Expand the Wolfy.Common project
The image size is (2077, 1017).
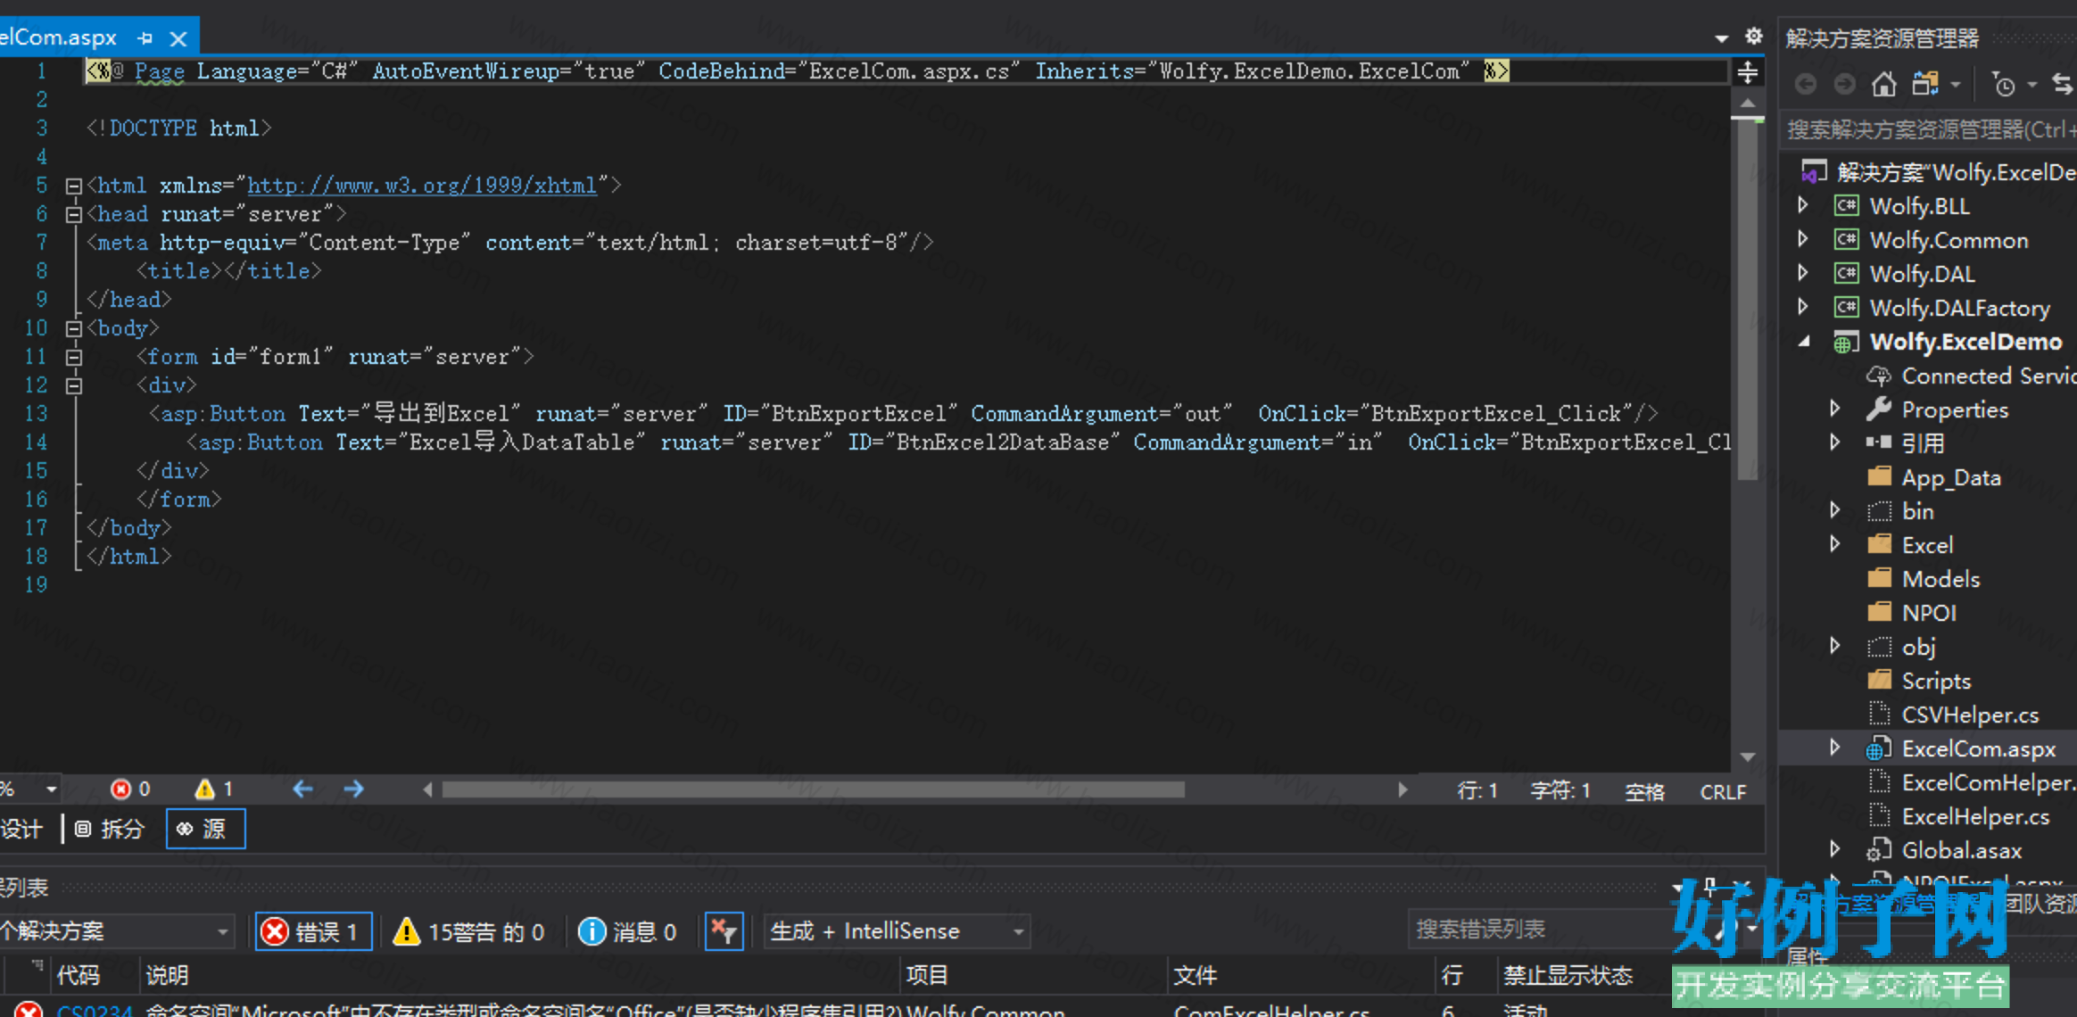[1803, 239]
